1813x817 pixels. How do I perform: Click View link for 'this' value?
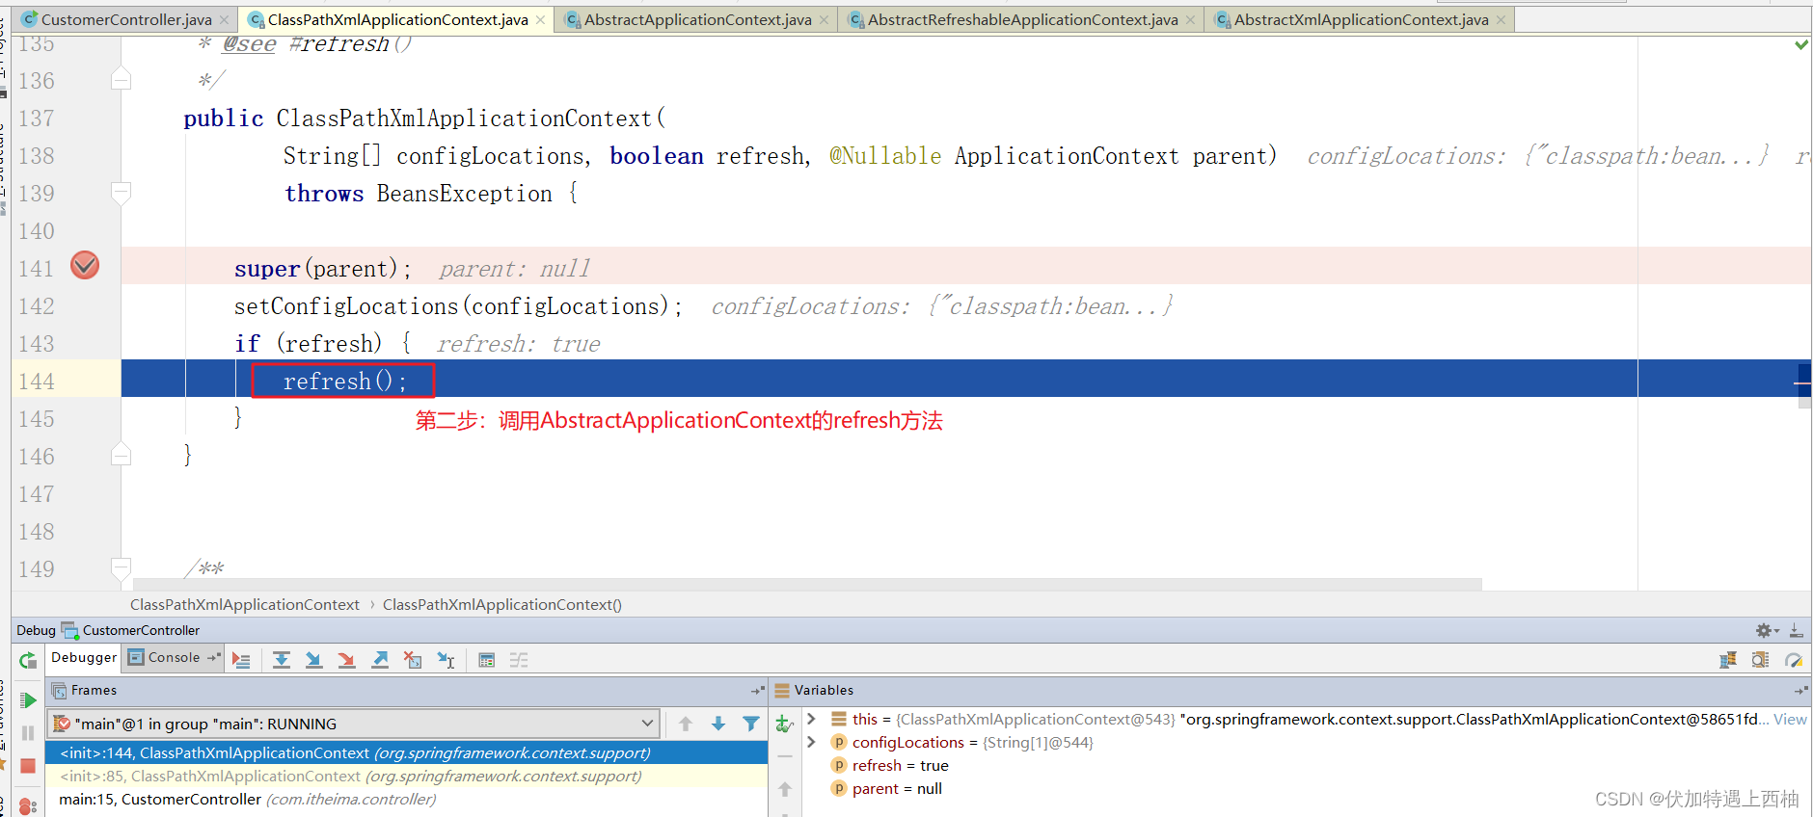pyautogui.click(x=1790, y=719)
